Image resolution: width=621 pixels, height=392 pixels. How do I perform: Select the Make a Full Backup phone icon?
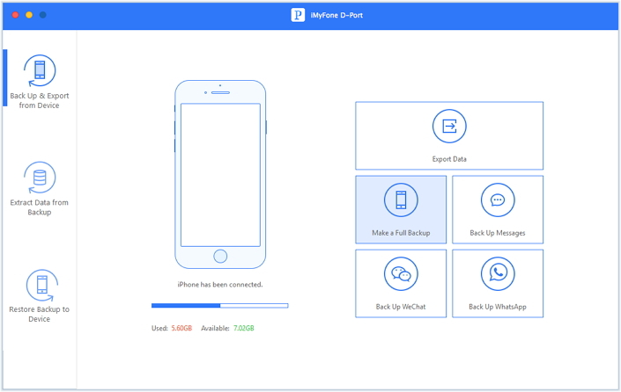[x=401, y=200]
